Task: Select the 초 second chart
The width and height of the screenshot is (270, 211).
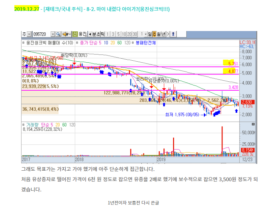Action: (x=98, y=34)
